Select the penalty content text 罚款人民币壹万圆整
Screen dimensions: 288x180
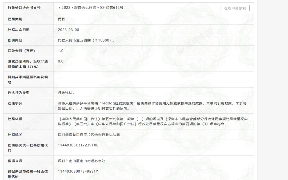[x=75, y=40]
